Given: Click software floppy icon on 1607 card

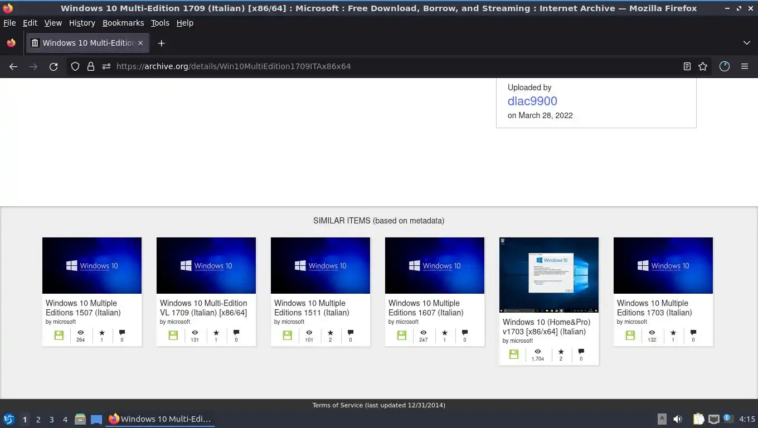Looking at the screenshot, I should point(402,335).
